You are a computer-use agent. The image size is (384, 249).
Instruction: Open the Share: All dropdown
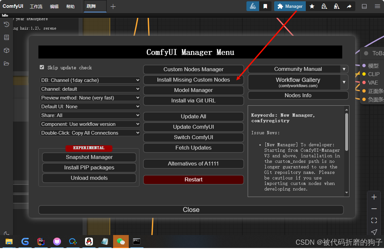90,115
